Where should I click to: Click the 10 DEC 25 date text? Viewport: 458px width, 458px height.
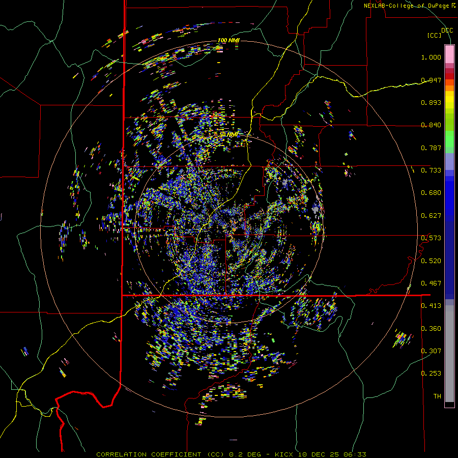[x=319, y=454]
